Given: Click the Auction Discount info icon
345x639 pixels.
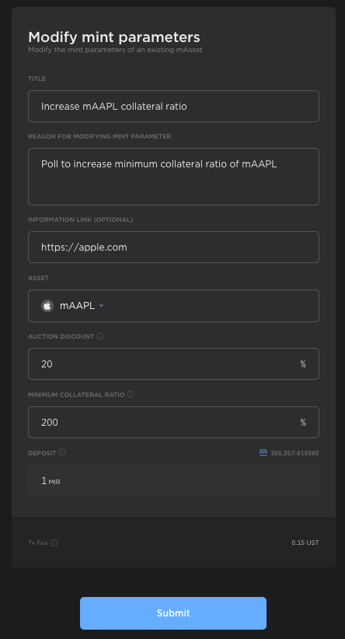Looking at the screenshot, I should (100, 336).
